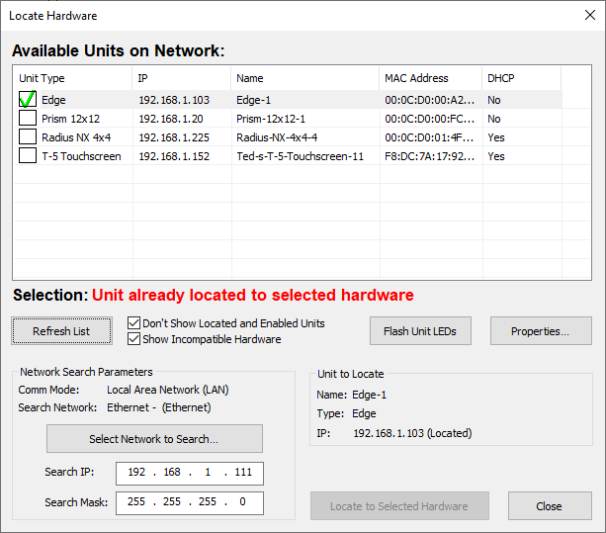Click MAC address 00:0C:D0:00:A2...

429,100
